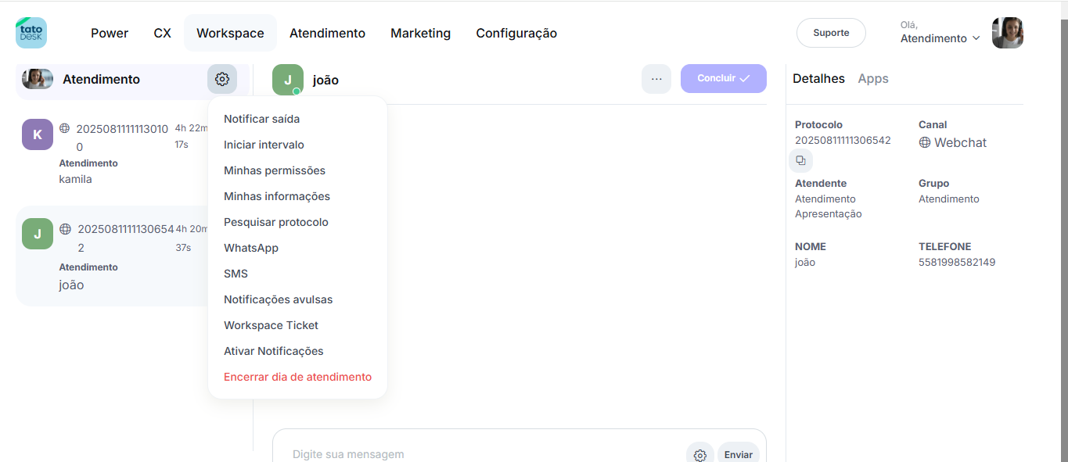Open the gear settings beside Atendimento header
The height and width of the screenshot is (462, 1068).
222,79
